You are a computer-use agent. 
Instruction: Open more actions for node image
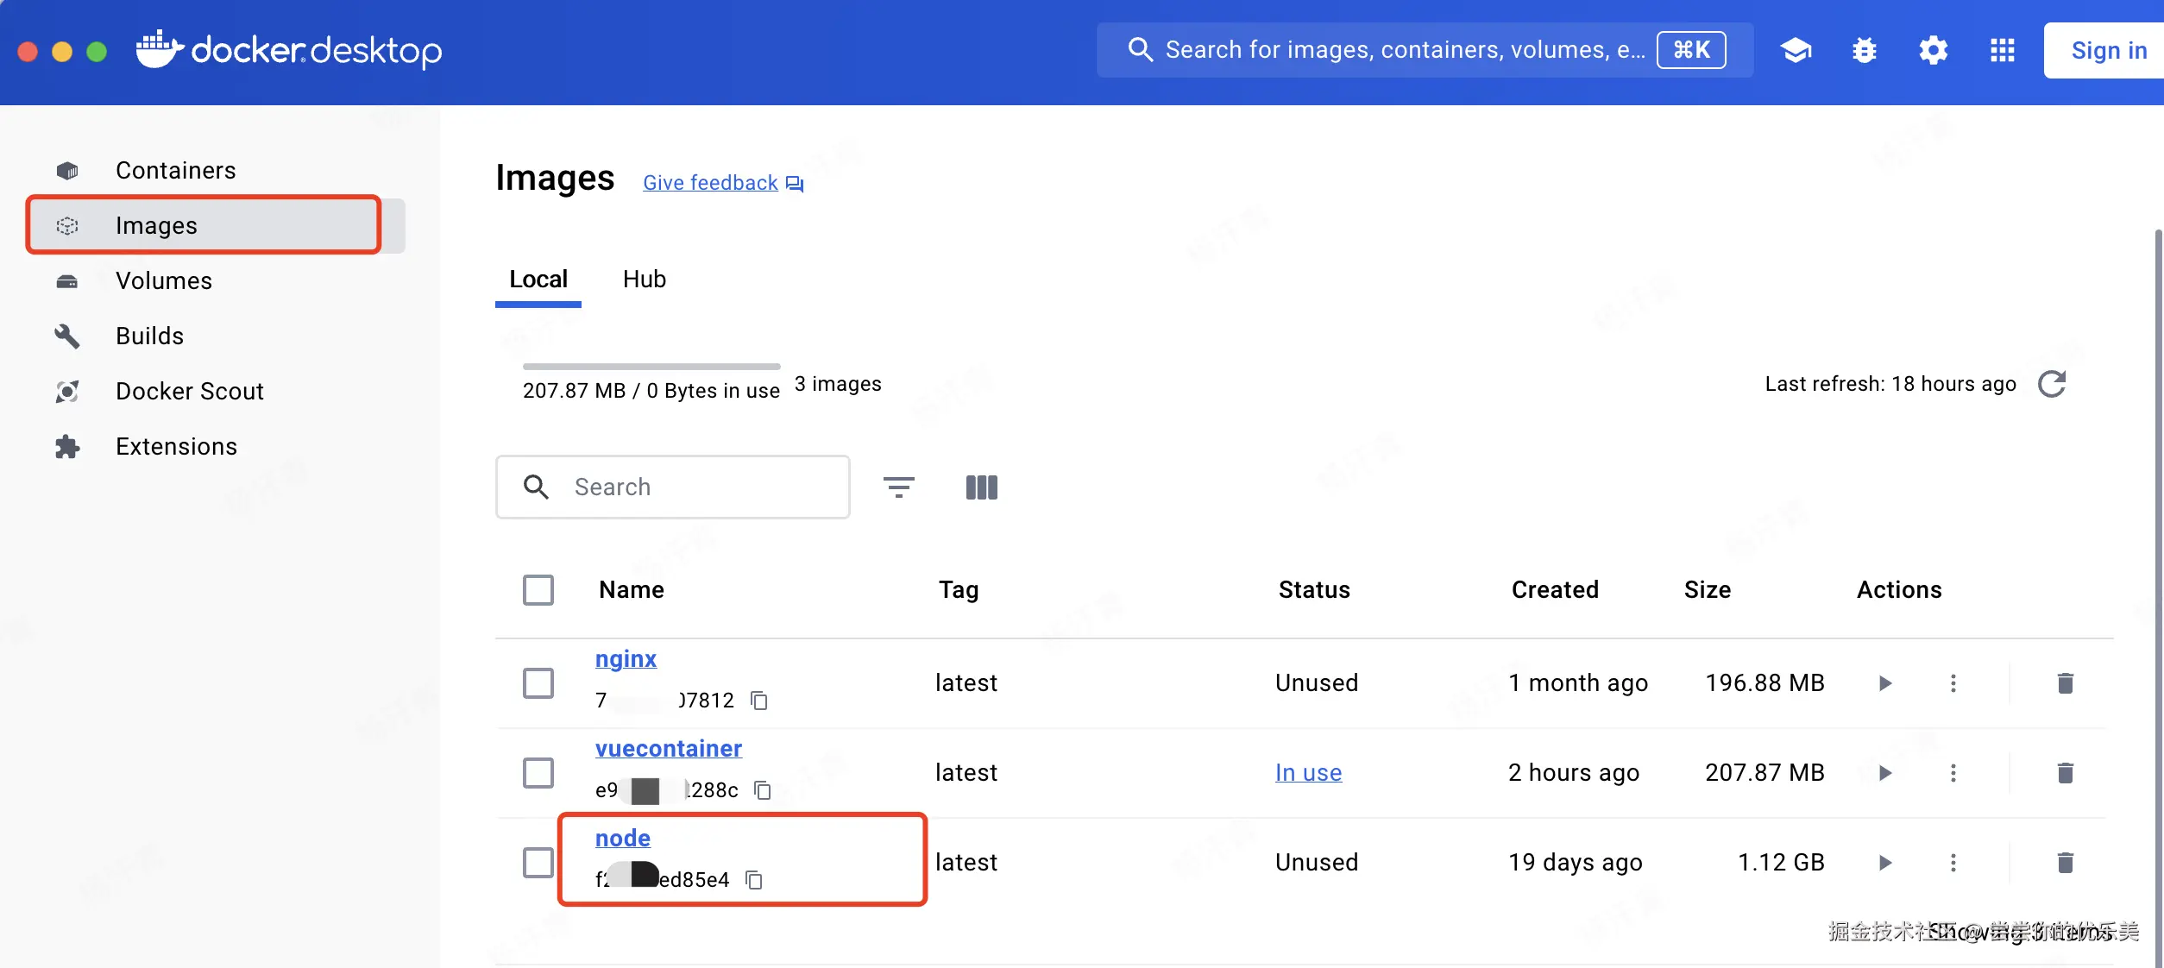pos(1953,863)
